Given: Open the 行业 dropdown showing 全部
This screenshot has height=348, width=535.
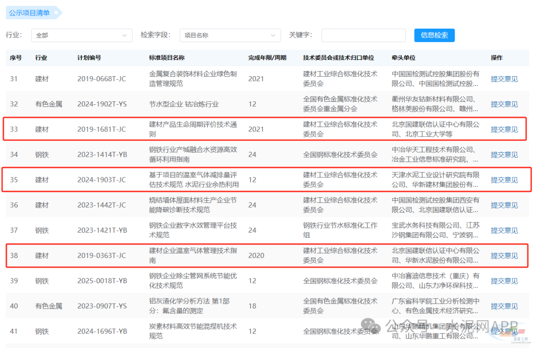Looking at the screenshot, I should click(x=81, y=36).
